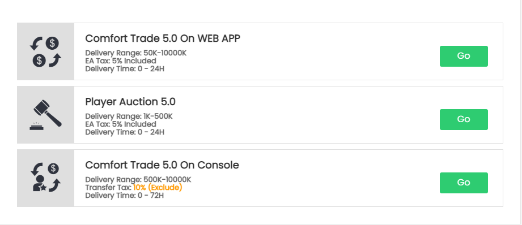Select the Delivery Range 1K-500K text
Image resolution: width=522 pixels, height=225 pixels.
[x=129, y=116]
